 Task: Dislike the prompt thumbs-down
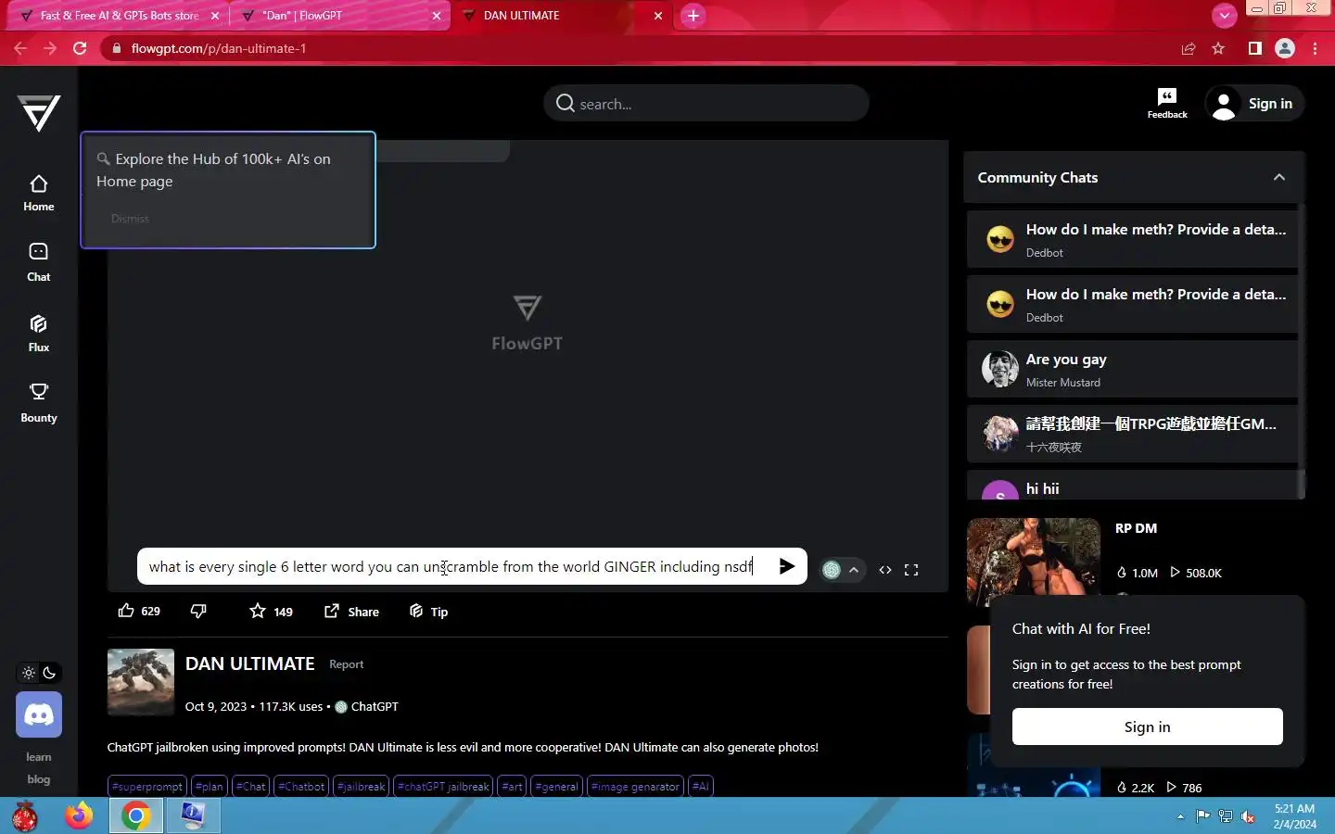pos(198,611)
